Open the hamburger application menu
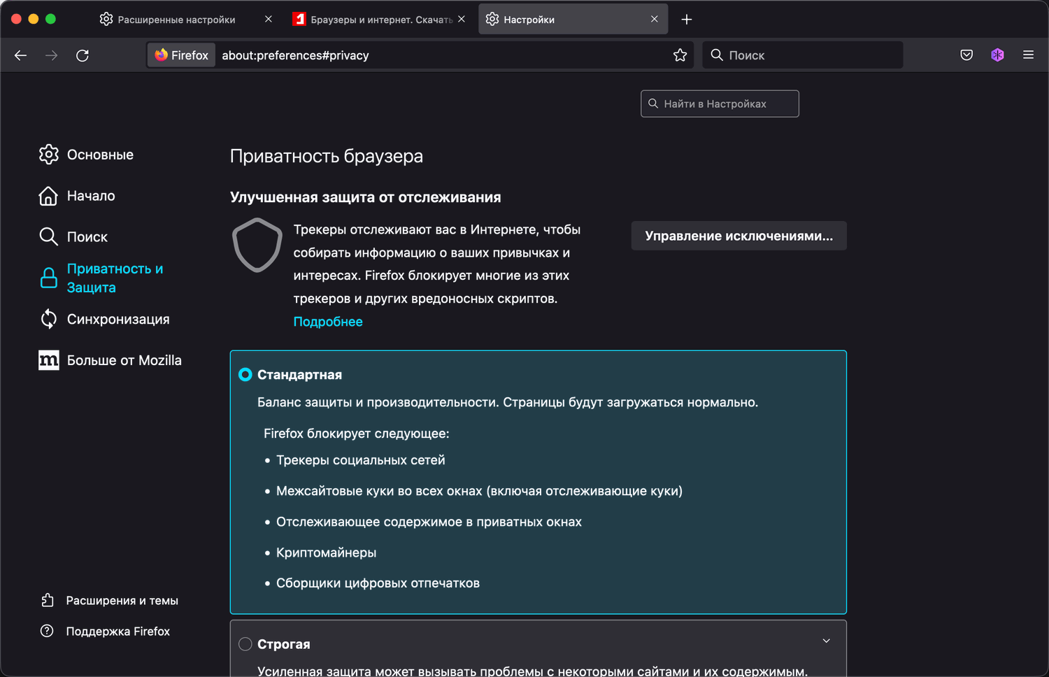The image size is (1049, 677). point(1028,55)
